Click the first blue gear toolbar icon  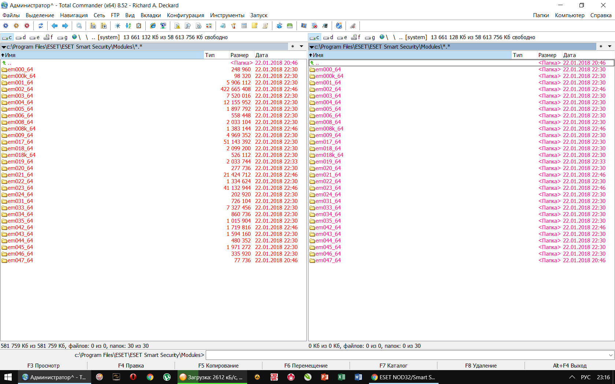[x=5, y=26]
